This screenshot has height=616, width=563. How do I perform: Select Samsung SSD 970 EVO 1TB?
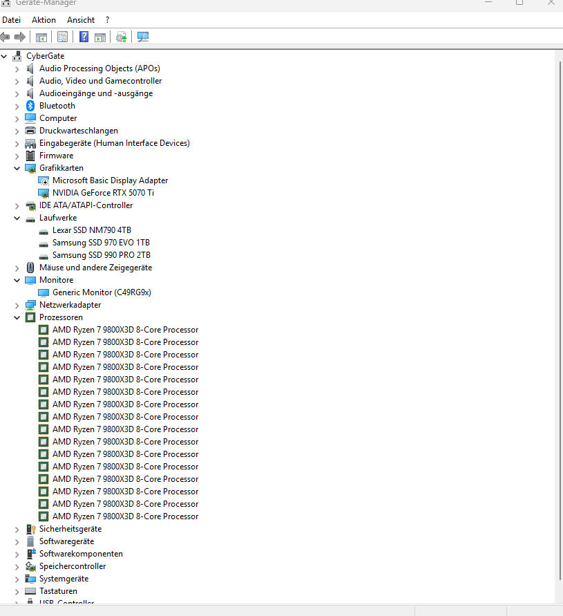pos(101,243)
